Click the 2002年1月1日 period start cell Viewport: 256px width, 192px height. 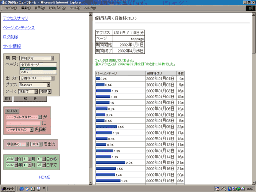(x=129, y=45)
